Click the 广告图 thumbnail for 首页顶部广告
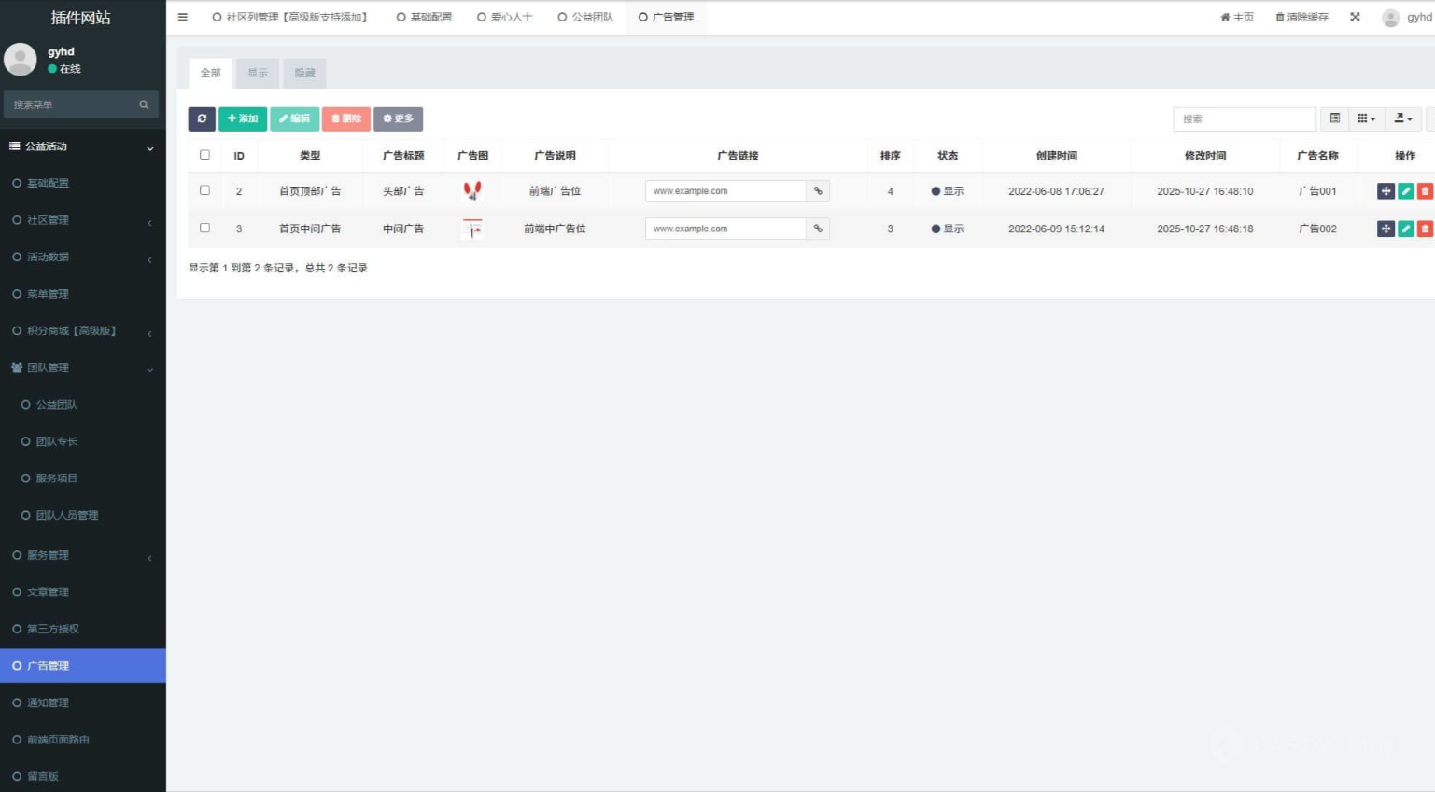Viewport: 1435px width, 792px height. 472,191
